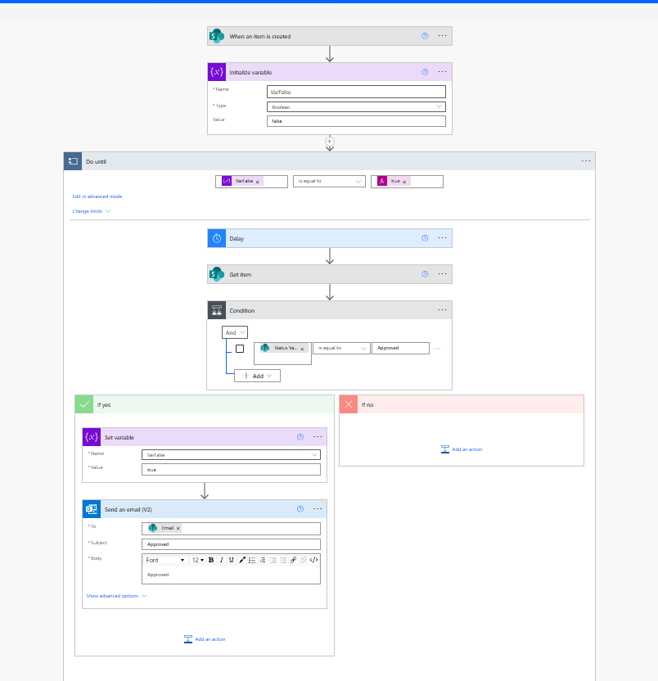Open the And operator dropdown in Condition
Image resolution: width=658 pixels, height=681 pixels.
click(x=236, y=332)
